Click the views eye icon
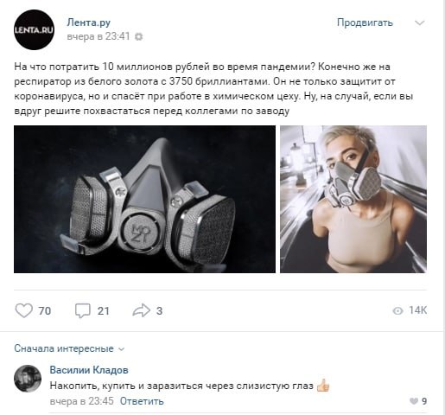This screenshot has height=415, width=445. pyautogui.click(x=397, y=310)
